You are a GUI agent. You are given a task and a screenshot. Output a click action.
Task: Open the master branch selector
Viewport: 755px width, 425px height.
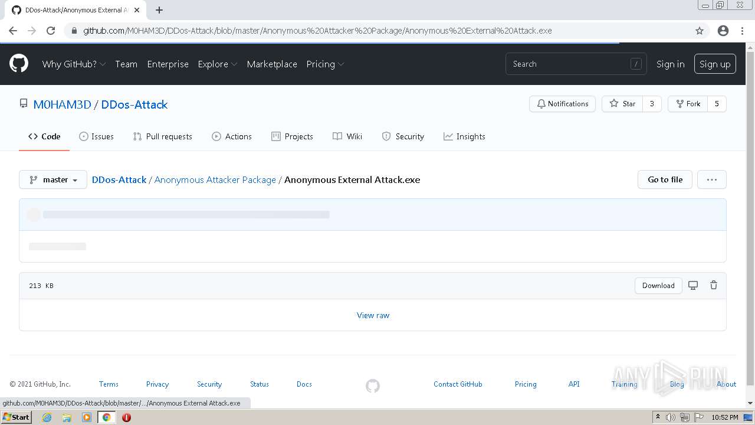53,179
